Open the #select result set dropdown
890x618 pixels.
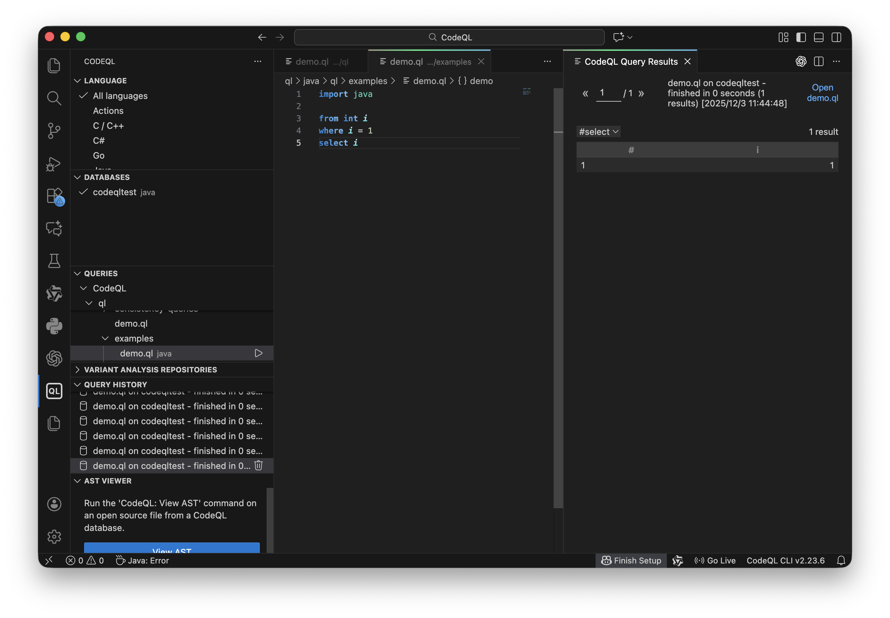click(598, 132)
